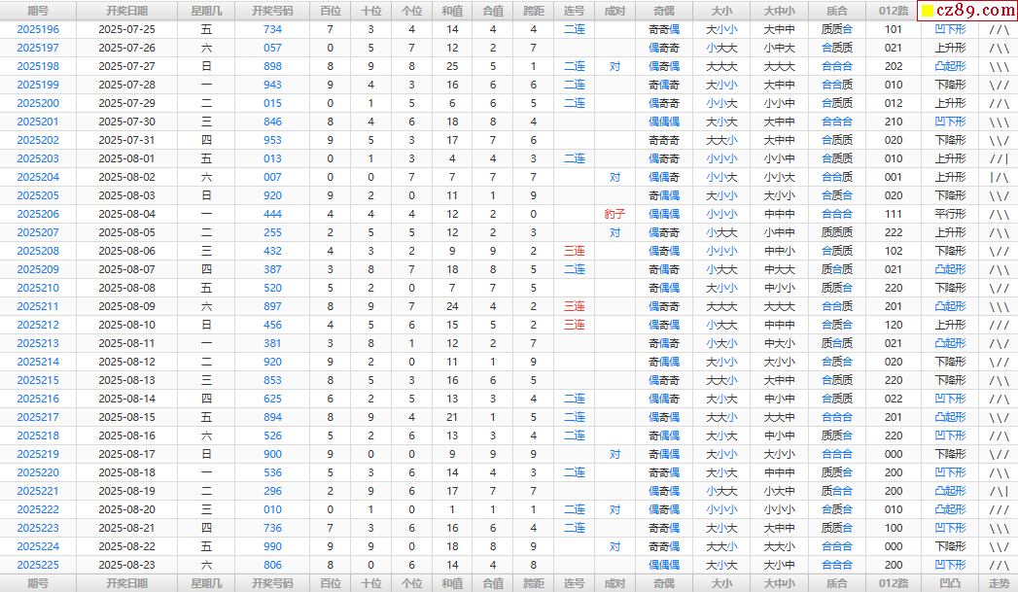This screenshot has width=1018, height=592.
Task: Open the period 2025206 link
Action: pyautogui.click(x=38, y=214)
